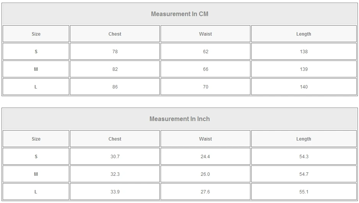This screenshot has height=203, width=359.
Task: Click the chest value 33.9 cell
Action: click(x=115, y=192)
